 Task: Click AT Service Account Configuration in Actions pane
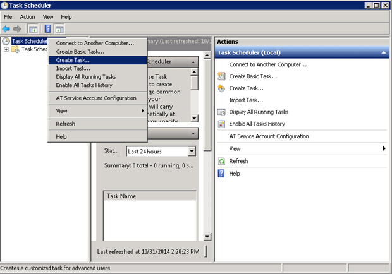pos(269,136)
